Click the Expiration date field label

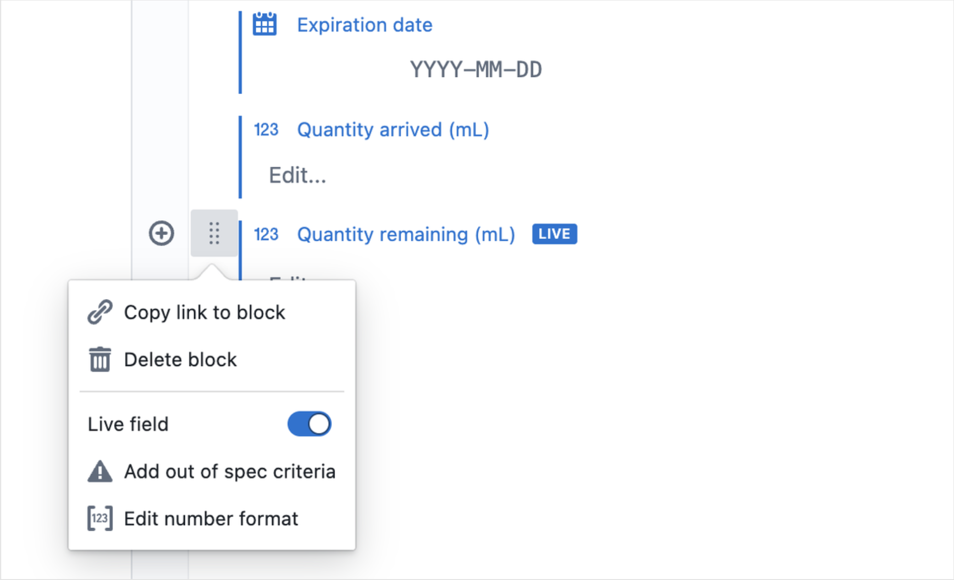[365, 25]
